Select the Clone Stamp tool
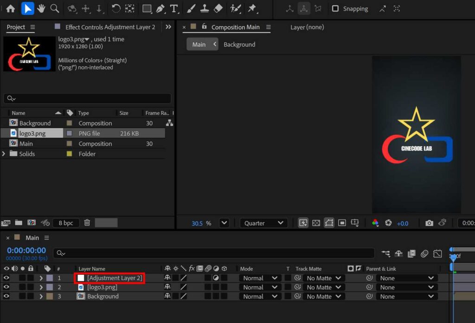This screenshot has height=323, width=475. point(205,8)
